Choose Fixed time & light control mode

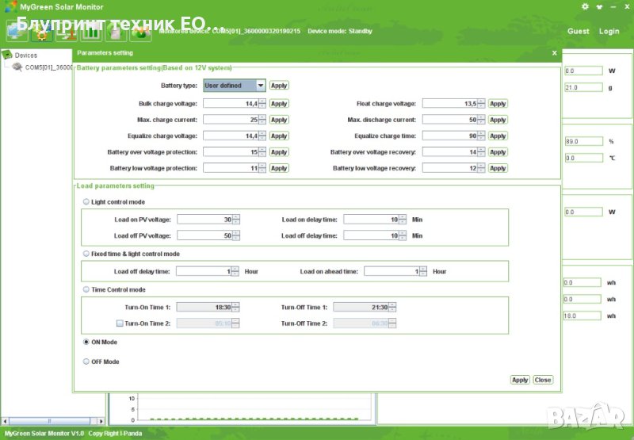(x=86, y=254)
